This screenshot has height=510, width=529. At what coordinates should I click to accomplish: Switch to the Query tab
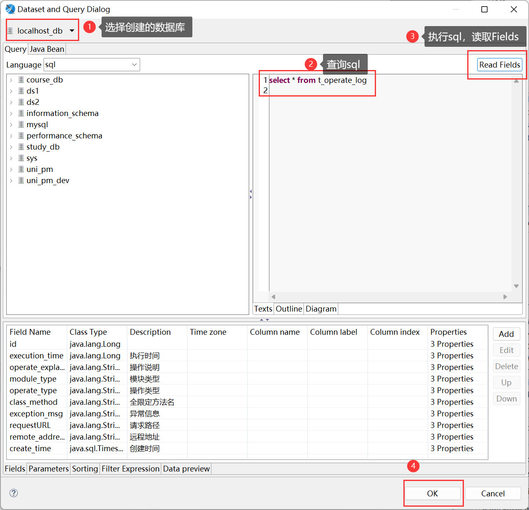click(x=16, y=49)
